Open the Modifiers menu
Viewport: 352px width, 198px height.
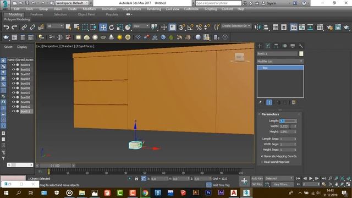(x=89, y=9)
